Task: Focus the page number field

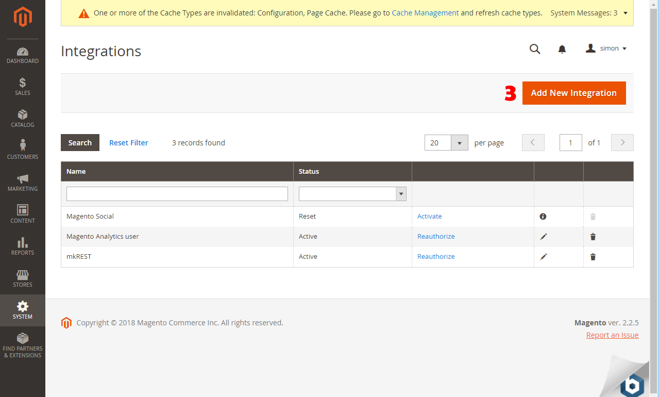Action: coord(571,143)
